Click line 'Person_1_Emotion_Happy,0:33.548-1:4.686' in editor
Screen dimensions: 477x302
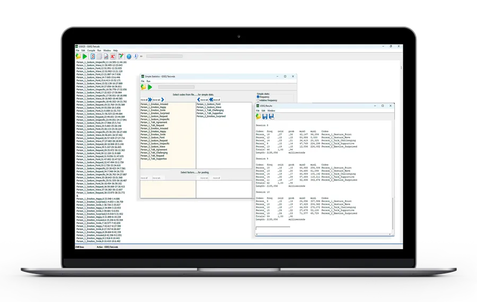tap(98, 199)
